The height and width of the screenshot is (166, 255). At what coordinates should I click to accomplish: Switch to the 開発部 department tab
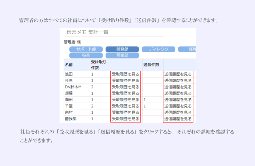click(122, 49)
